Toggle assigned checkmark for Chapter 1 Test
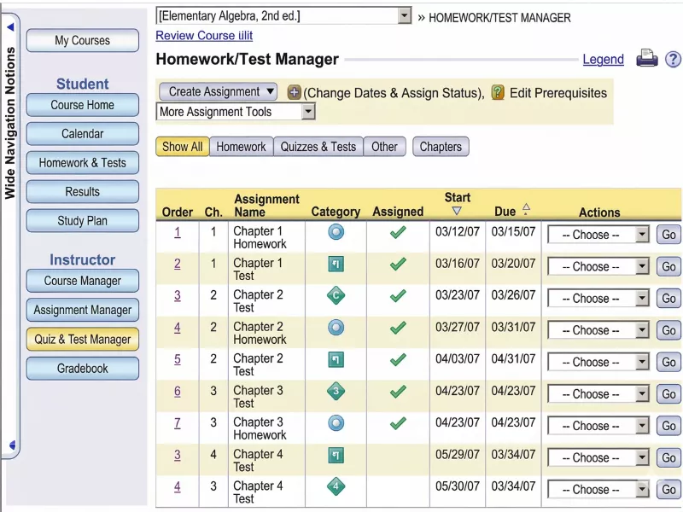683x512 pixels. 398,265
